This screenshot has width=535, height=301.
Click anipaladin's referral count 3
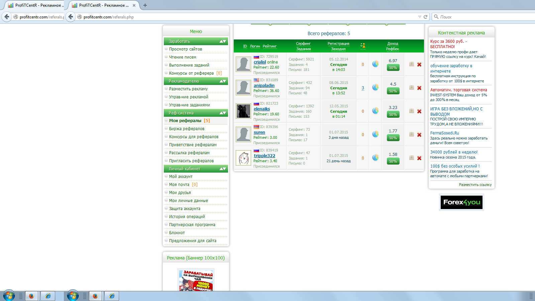[363, 88]
